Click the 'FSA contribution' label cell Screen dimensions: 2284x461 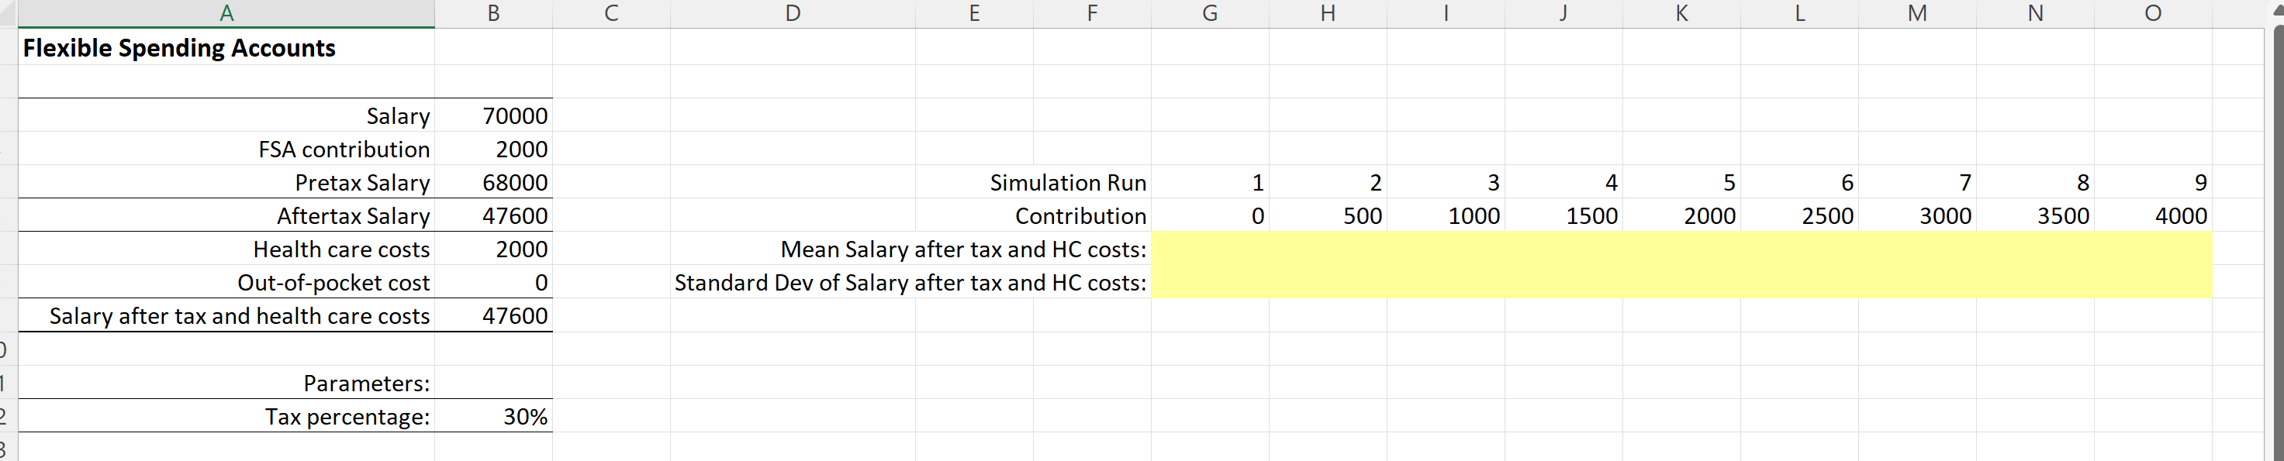pos(226,149)
